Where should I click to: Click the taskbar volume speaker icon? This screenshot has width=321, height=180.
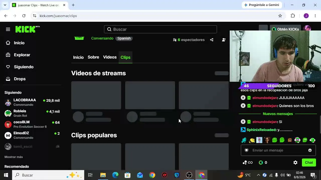(x=283, y=175)
